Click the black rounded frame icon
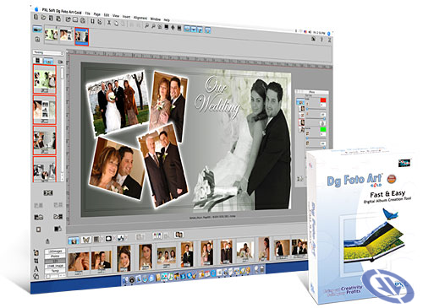The height and width of the screenshot is (308, 423). click(108, 239)
